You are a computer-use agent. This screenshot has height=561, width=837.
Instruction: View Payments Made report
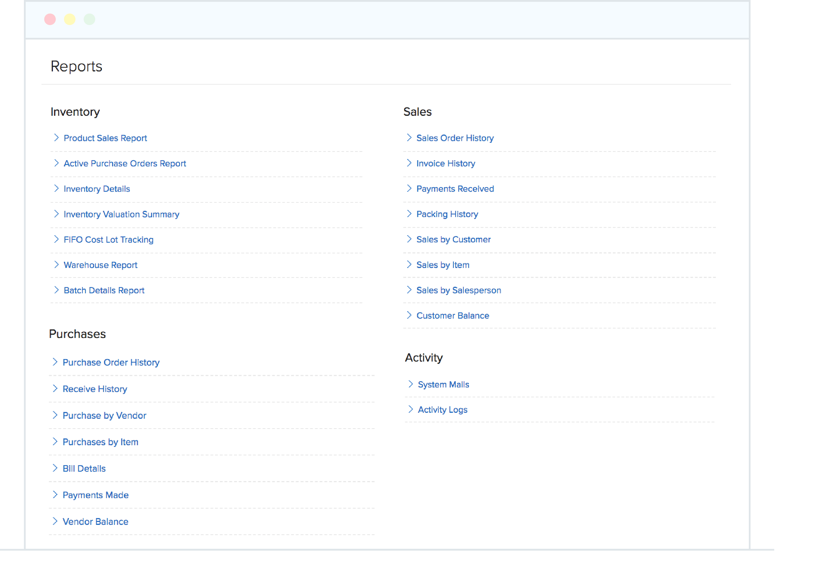point(96,495)
